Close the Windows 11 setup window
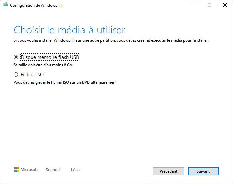The height and width of the screenshot is (184, 233). 225,5
